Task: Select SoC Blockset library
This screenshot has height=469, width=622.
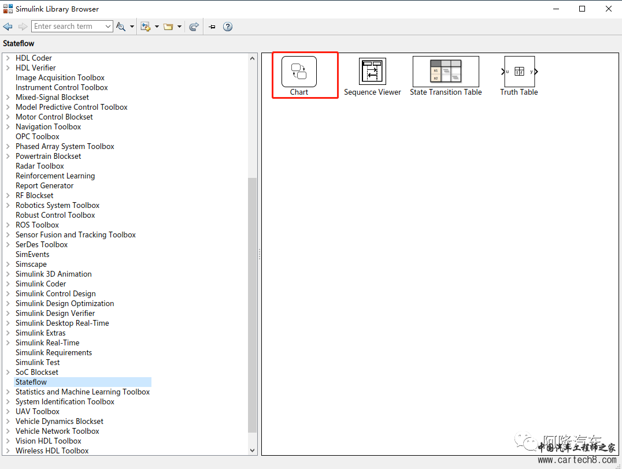Action: [36, 373]
